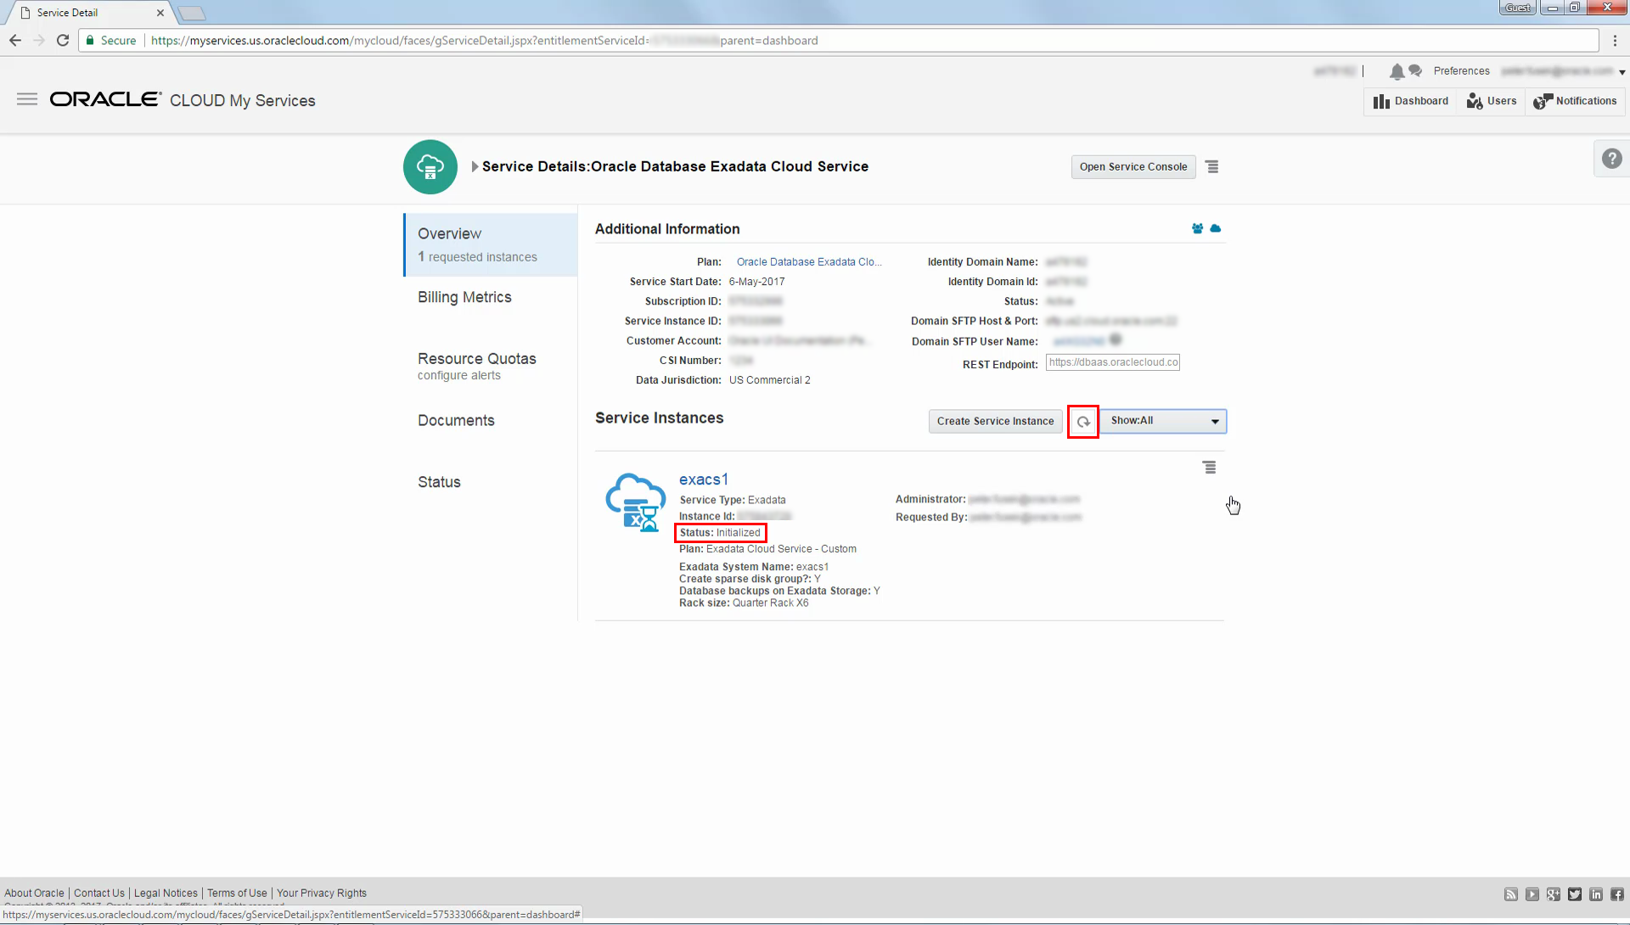The image size is (1630, 925).
Task: Open the Show:All filter dropdown
Action: pyautogui.click(x=1163, y=421)
